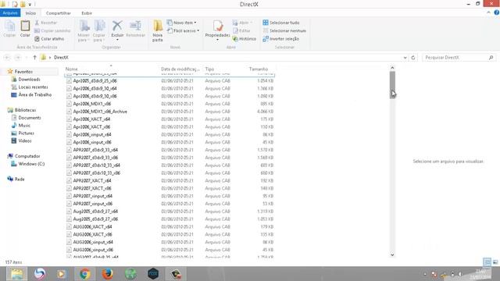This screenshot has height=281, width=500.
Task: Select Rede in navigation pane
Action: 19,179
